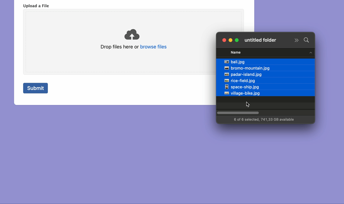This screenshot has width=344, height=204.
Task: Toggle the green zoom button on Finder
Action: pos(237,40)
